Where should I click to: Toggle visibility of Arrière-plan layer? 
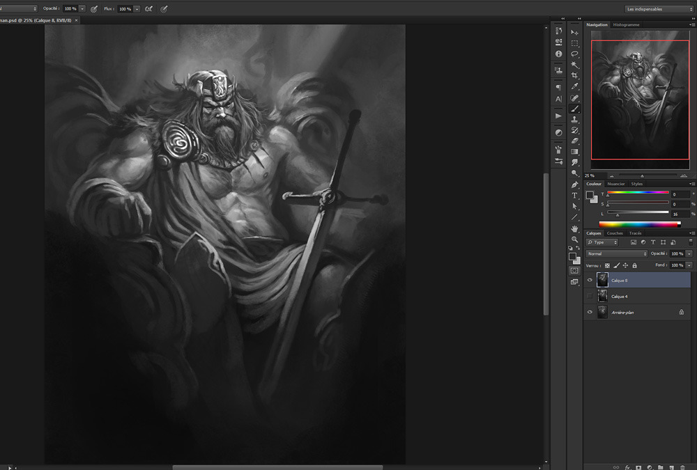[590, 313]
